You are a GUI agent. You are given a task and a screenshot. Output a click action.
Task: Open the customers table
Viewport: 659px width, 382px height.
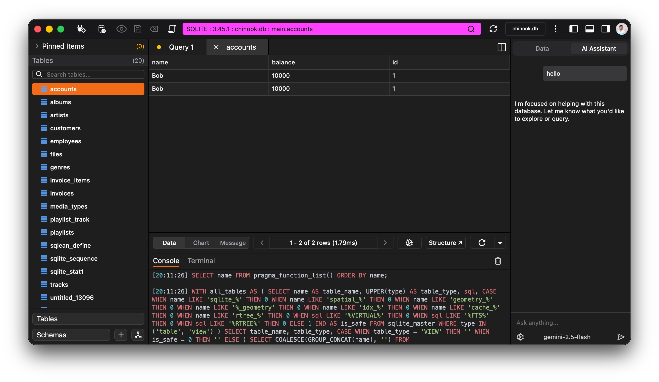(x=88, y=128)
